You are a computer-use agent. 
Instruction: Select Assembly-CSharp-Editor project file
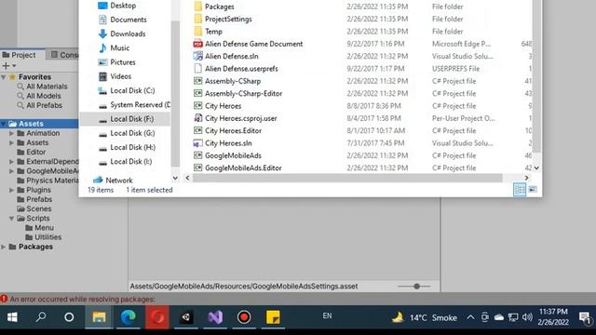click(x=243, y=93)
